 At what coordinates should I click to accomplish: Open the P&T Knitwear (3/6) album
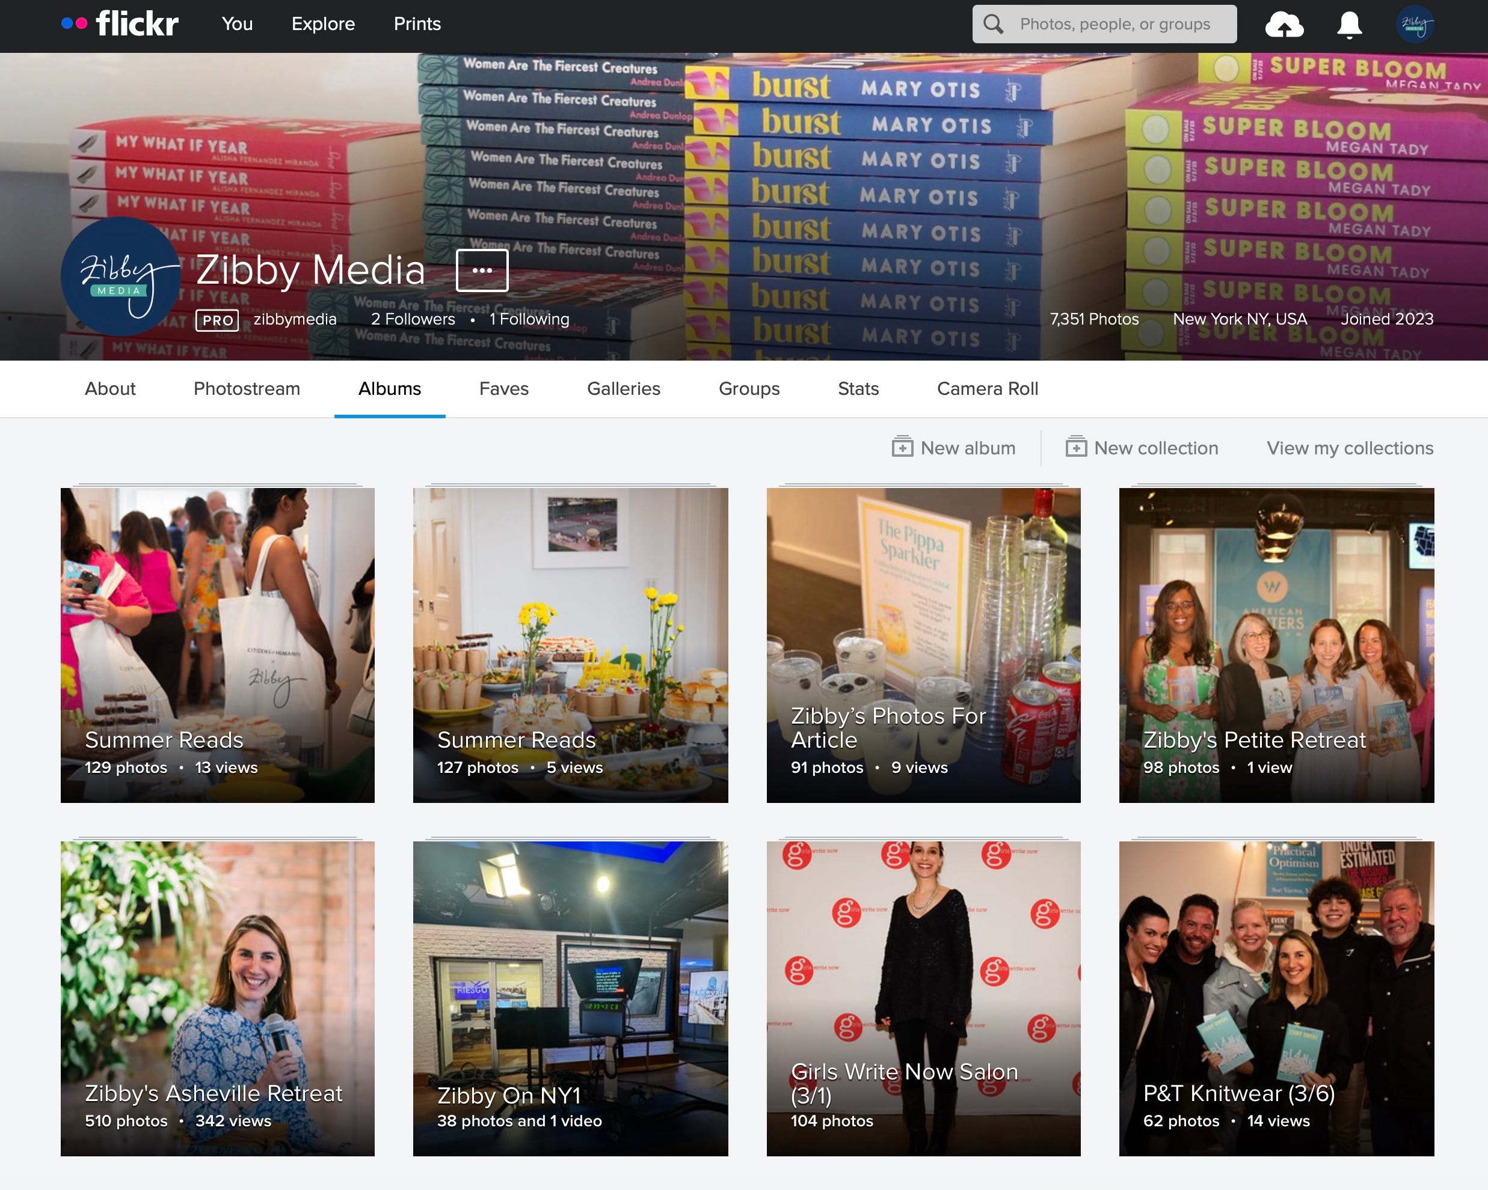1276,998
